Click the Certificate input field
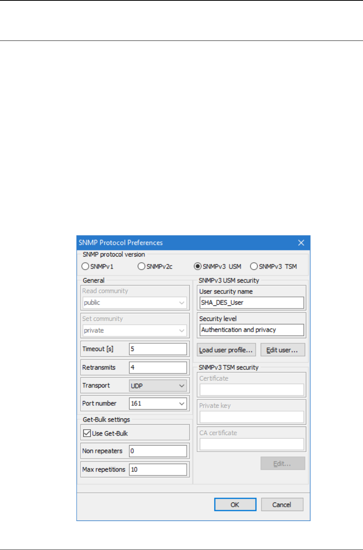 pos(252,390)
